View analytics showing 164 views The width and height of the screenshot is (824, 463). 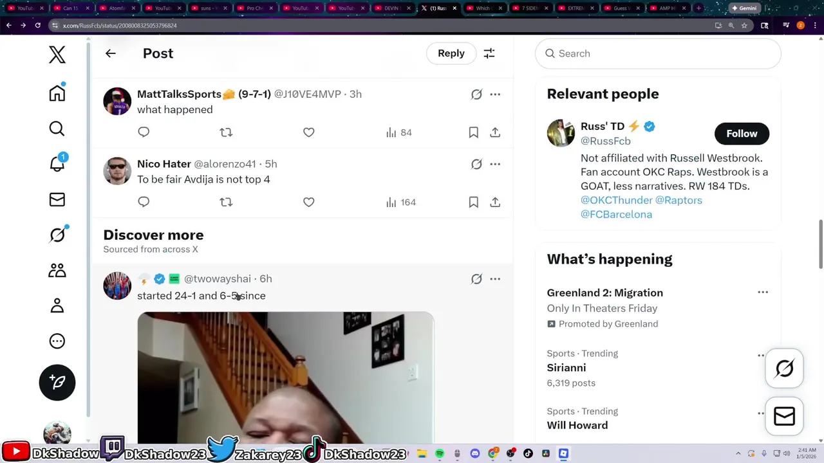pyautogui.click(x=400, y=202)
